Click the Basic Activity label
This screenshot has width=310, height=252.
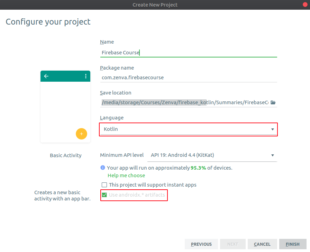[x=66, y=155]
